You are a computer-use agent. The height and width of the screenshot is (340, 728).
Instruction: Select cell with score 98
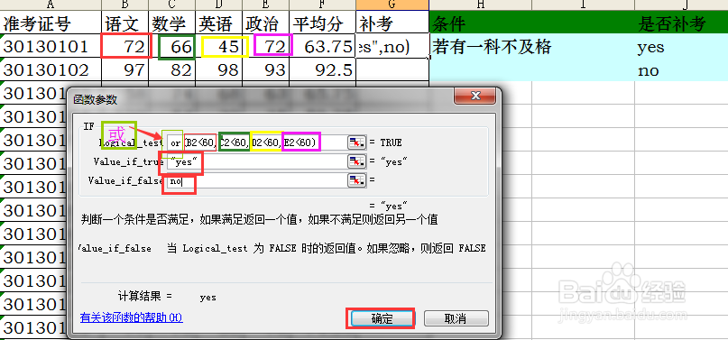click(219, 69)
